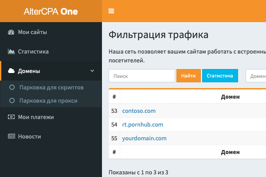Click the blue Статистика button
This screenshot has width=266, height=177.
(x=220, y=76)
